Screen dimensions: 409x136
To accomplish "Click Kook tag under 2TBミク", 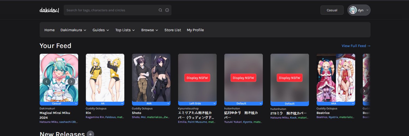I will tap(293, 118).
